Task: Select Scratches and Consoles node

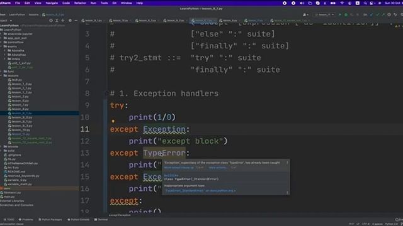Action: point(17,205)
